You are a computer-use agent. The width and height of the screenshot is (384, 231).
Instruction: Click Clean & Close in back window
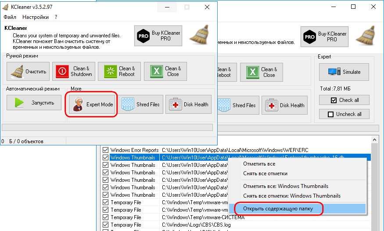coord(261,72)
